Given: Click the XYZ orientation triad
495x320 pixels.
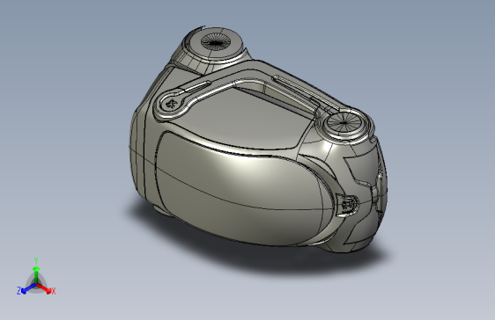Looking at the screenshot, I should 36,277.
